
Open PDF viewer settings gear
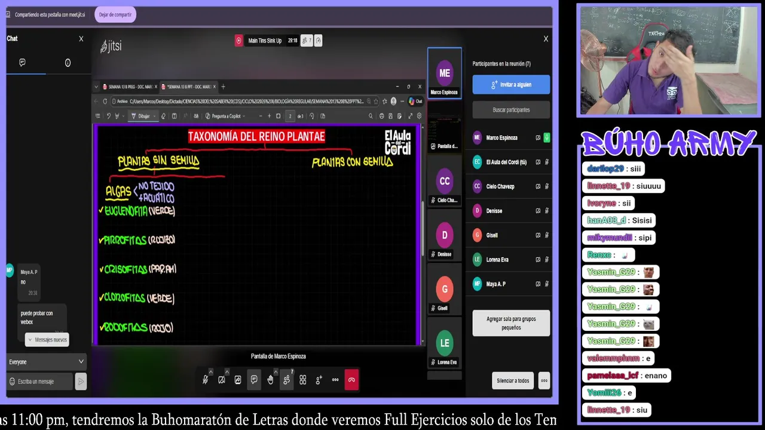419,116
